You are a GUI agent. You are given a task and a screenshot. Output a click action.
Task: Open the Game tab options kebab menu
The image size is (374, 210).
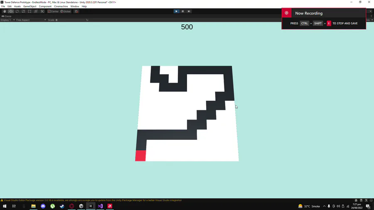(x=371, y=16)
